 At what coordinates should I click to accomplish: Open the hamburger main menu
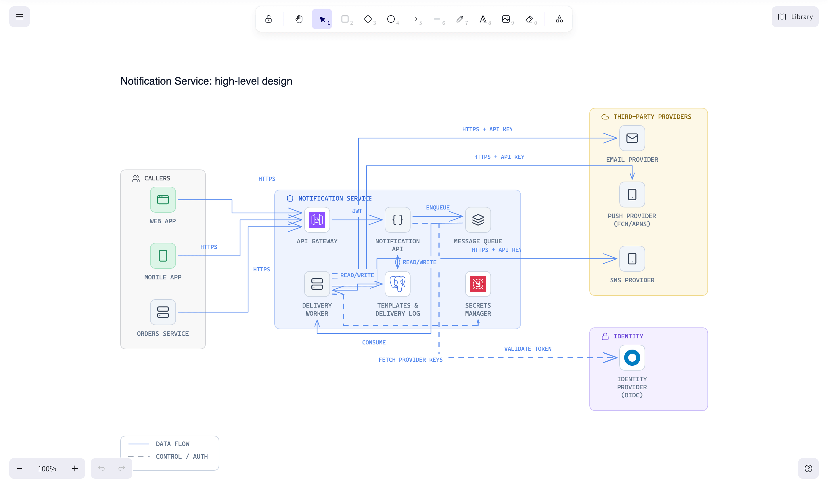click(x=19, y=17)
